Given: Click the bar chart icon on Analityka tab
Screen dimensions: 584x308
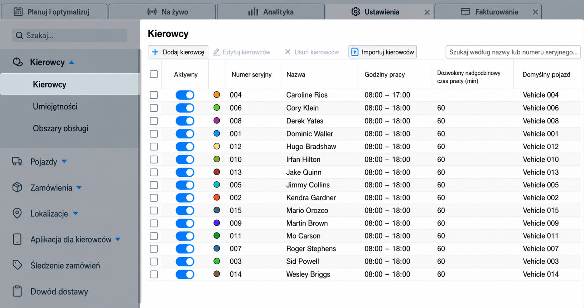Looking at the screenshot, I should [x=253, y=12].
